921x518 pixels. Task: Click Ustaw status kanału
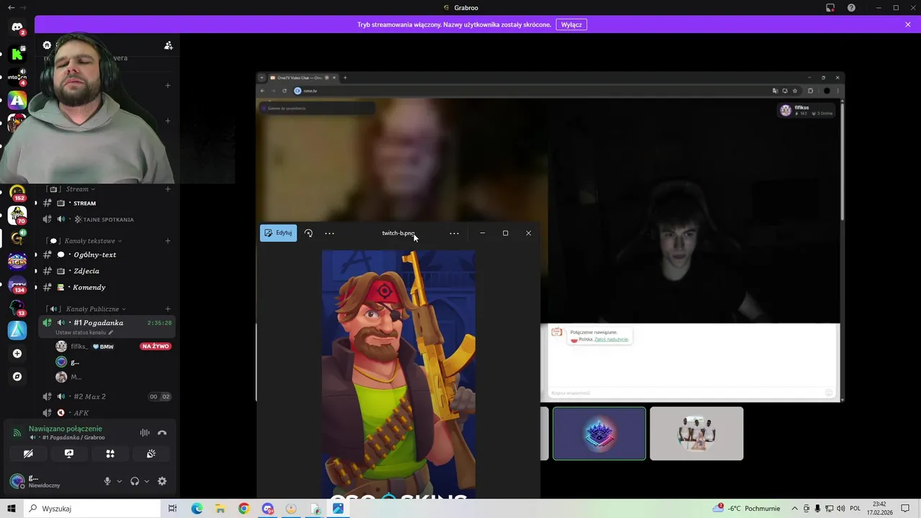[x=84, y=332]
